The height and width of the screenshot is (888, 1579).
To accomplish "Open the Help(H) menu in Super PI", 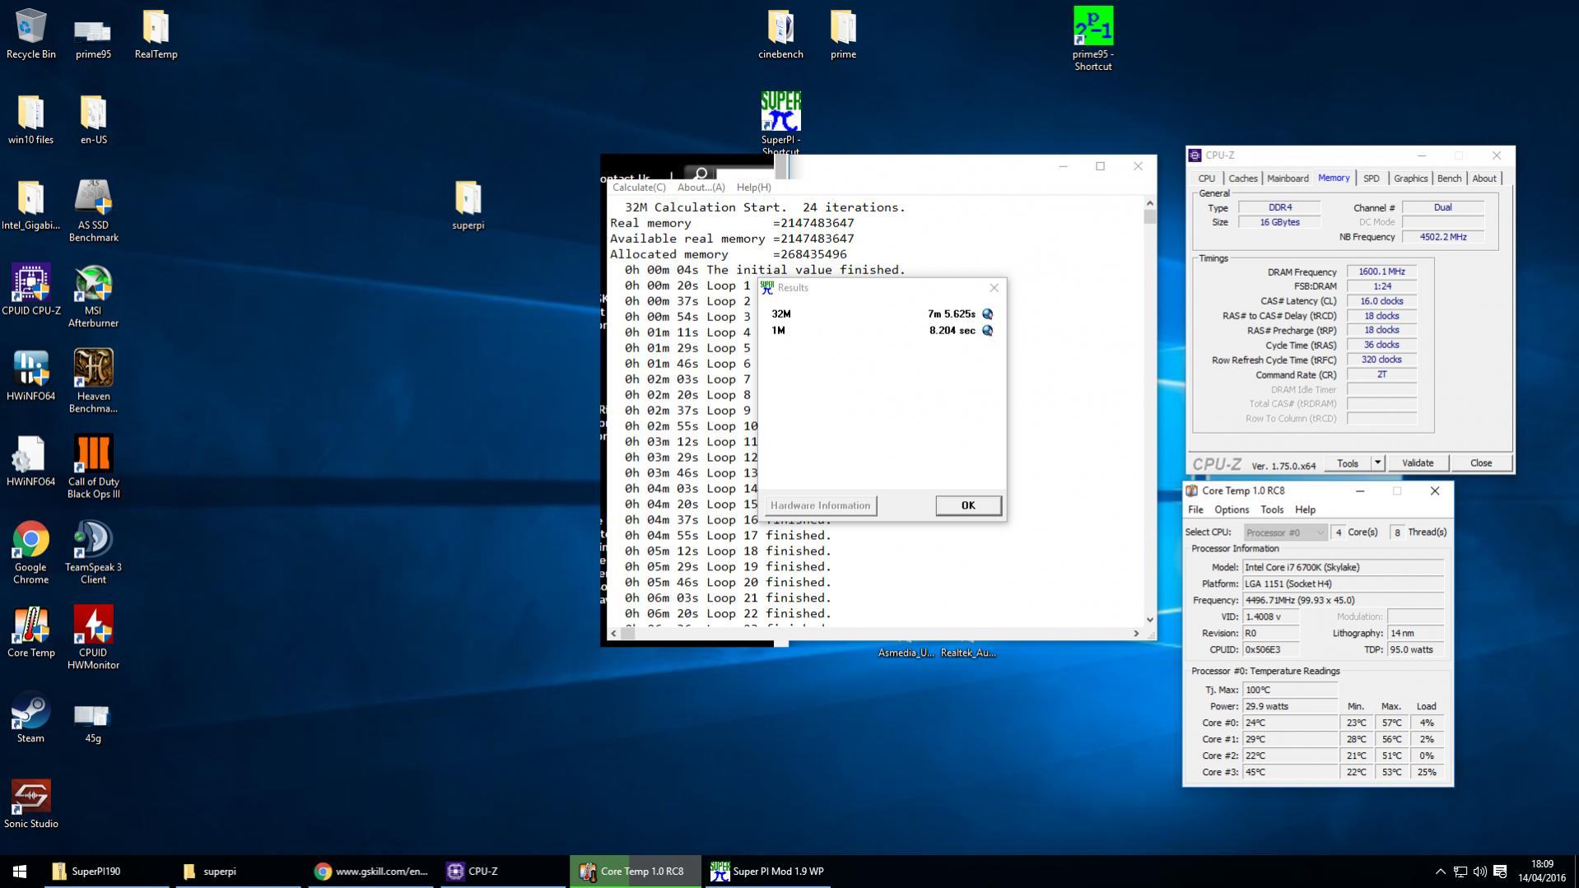I will click(753, 188).
